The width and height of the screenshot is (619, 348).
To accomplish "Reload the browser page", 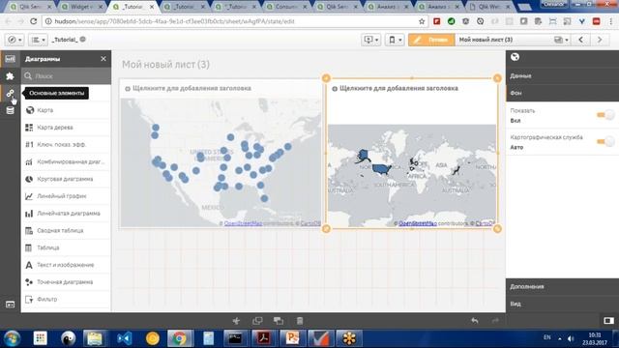I will 34,21.
